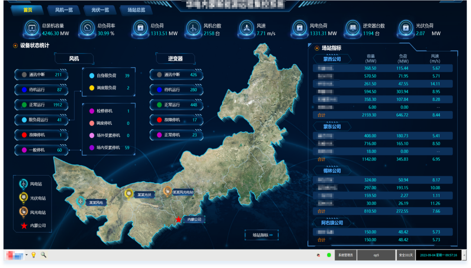Image resolution: width=471 pixels, height=268 pixels.
Task: Click the magnifier search icon in bottom bar
Action: tap(43, 255)
